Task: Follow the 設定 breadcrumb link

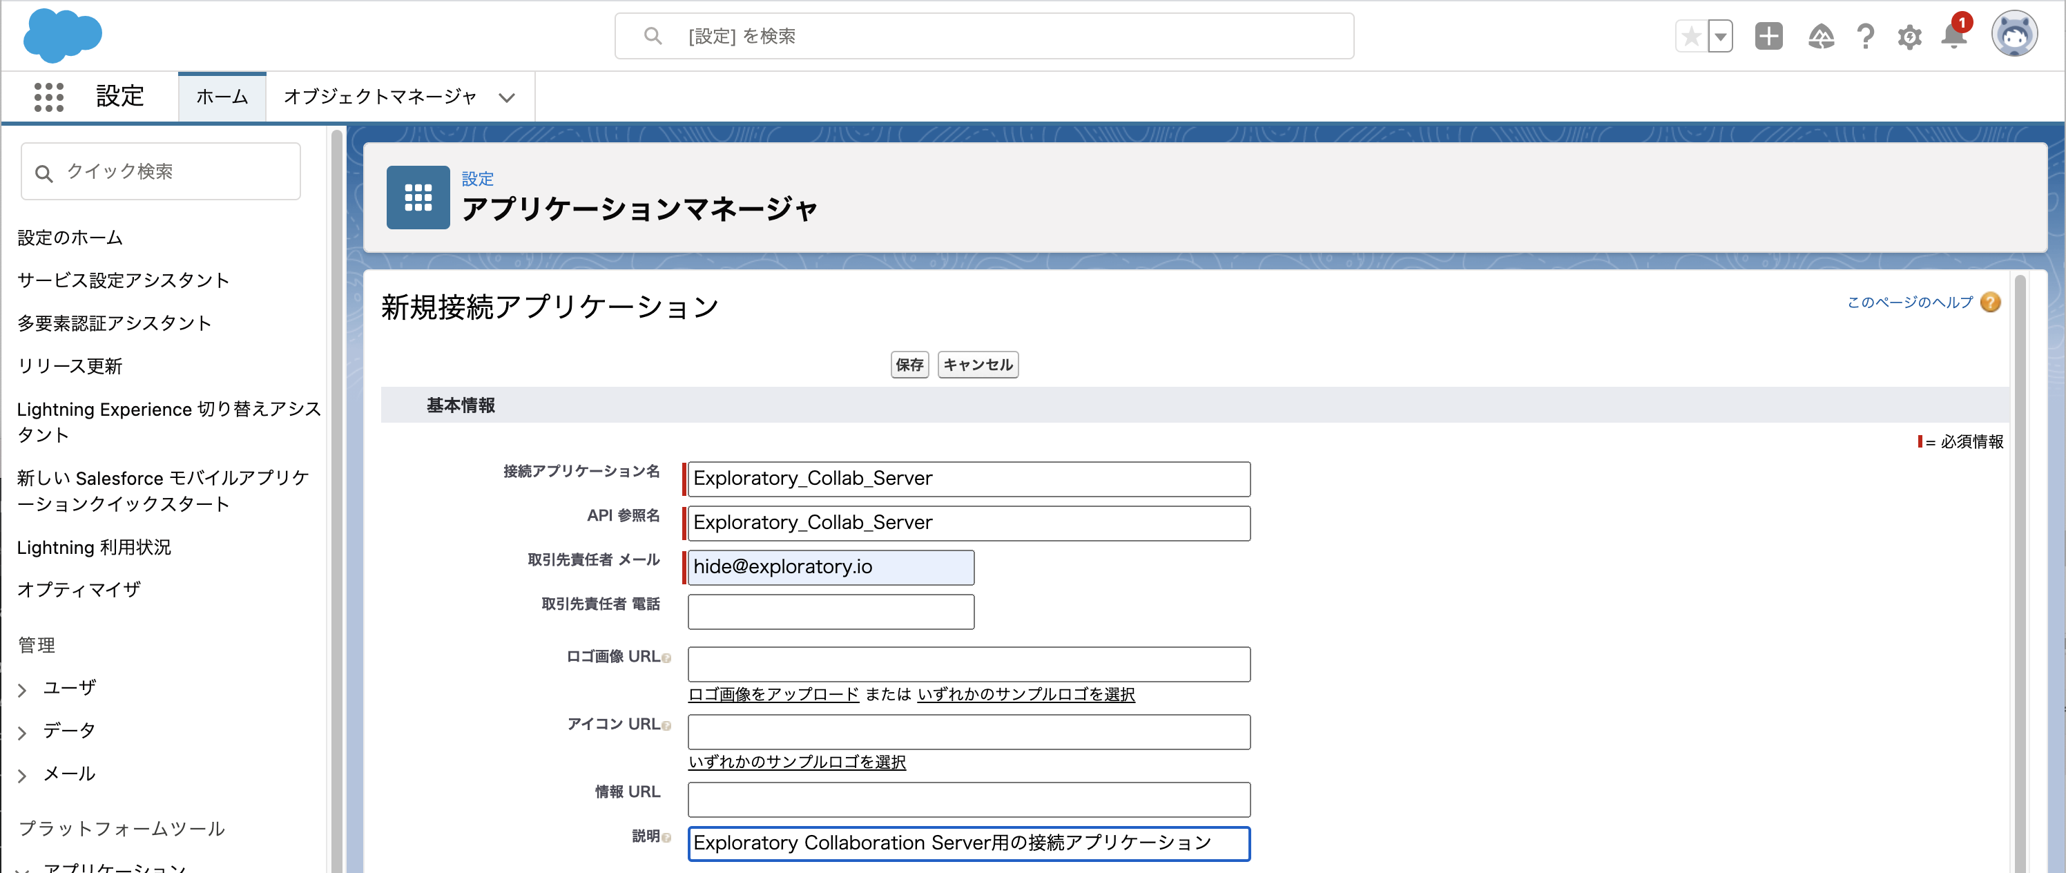Action: (x=477, y=179)
